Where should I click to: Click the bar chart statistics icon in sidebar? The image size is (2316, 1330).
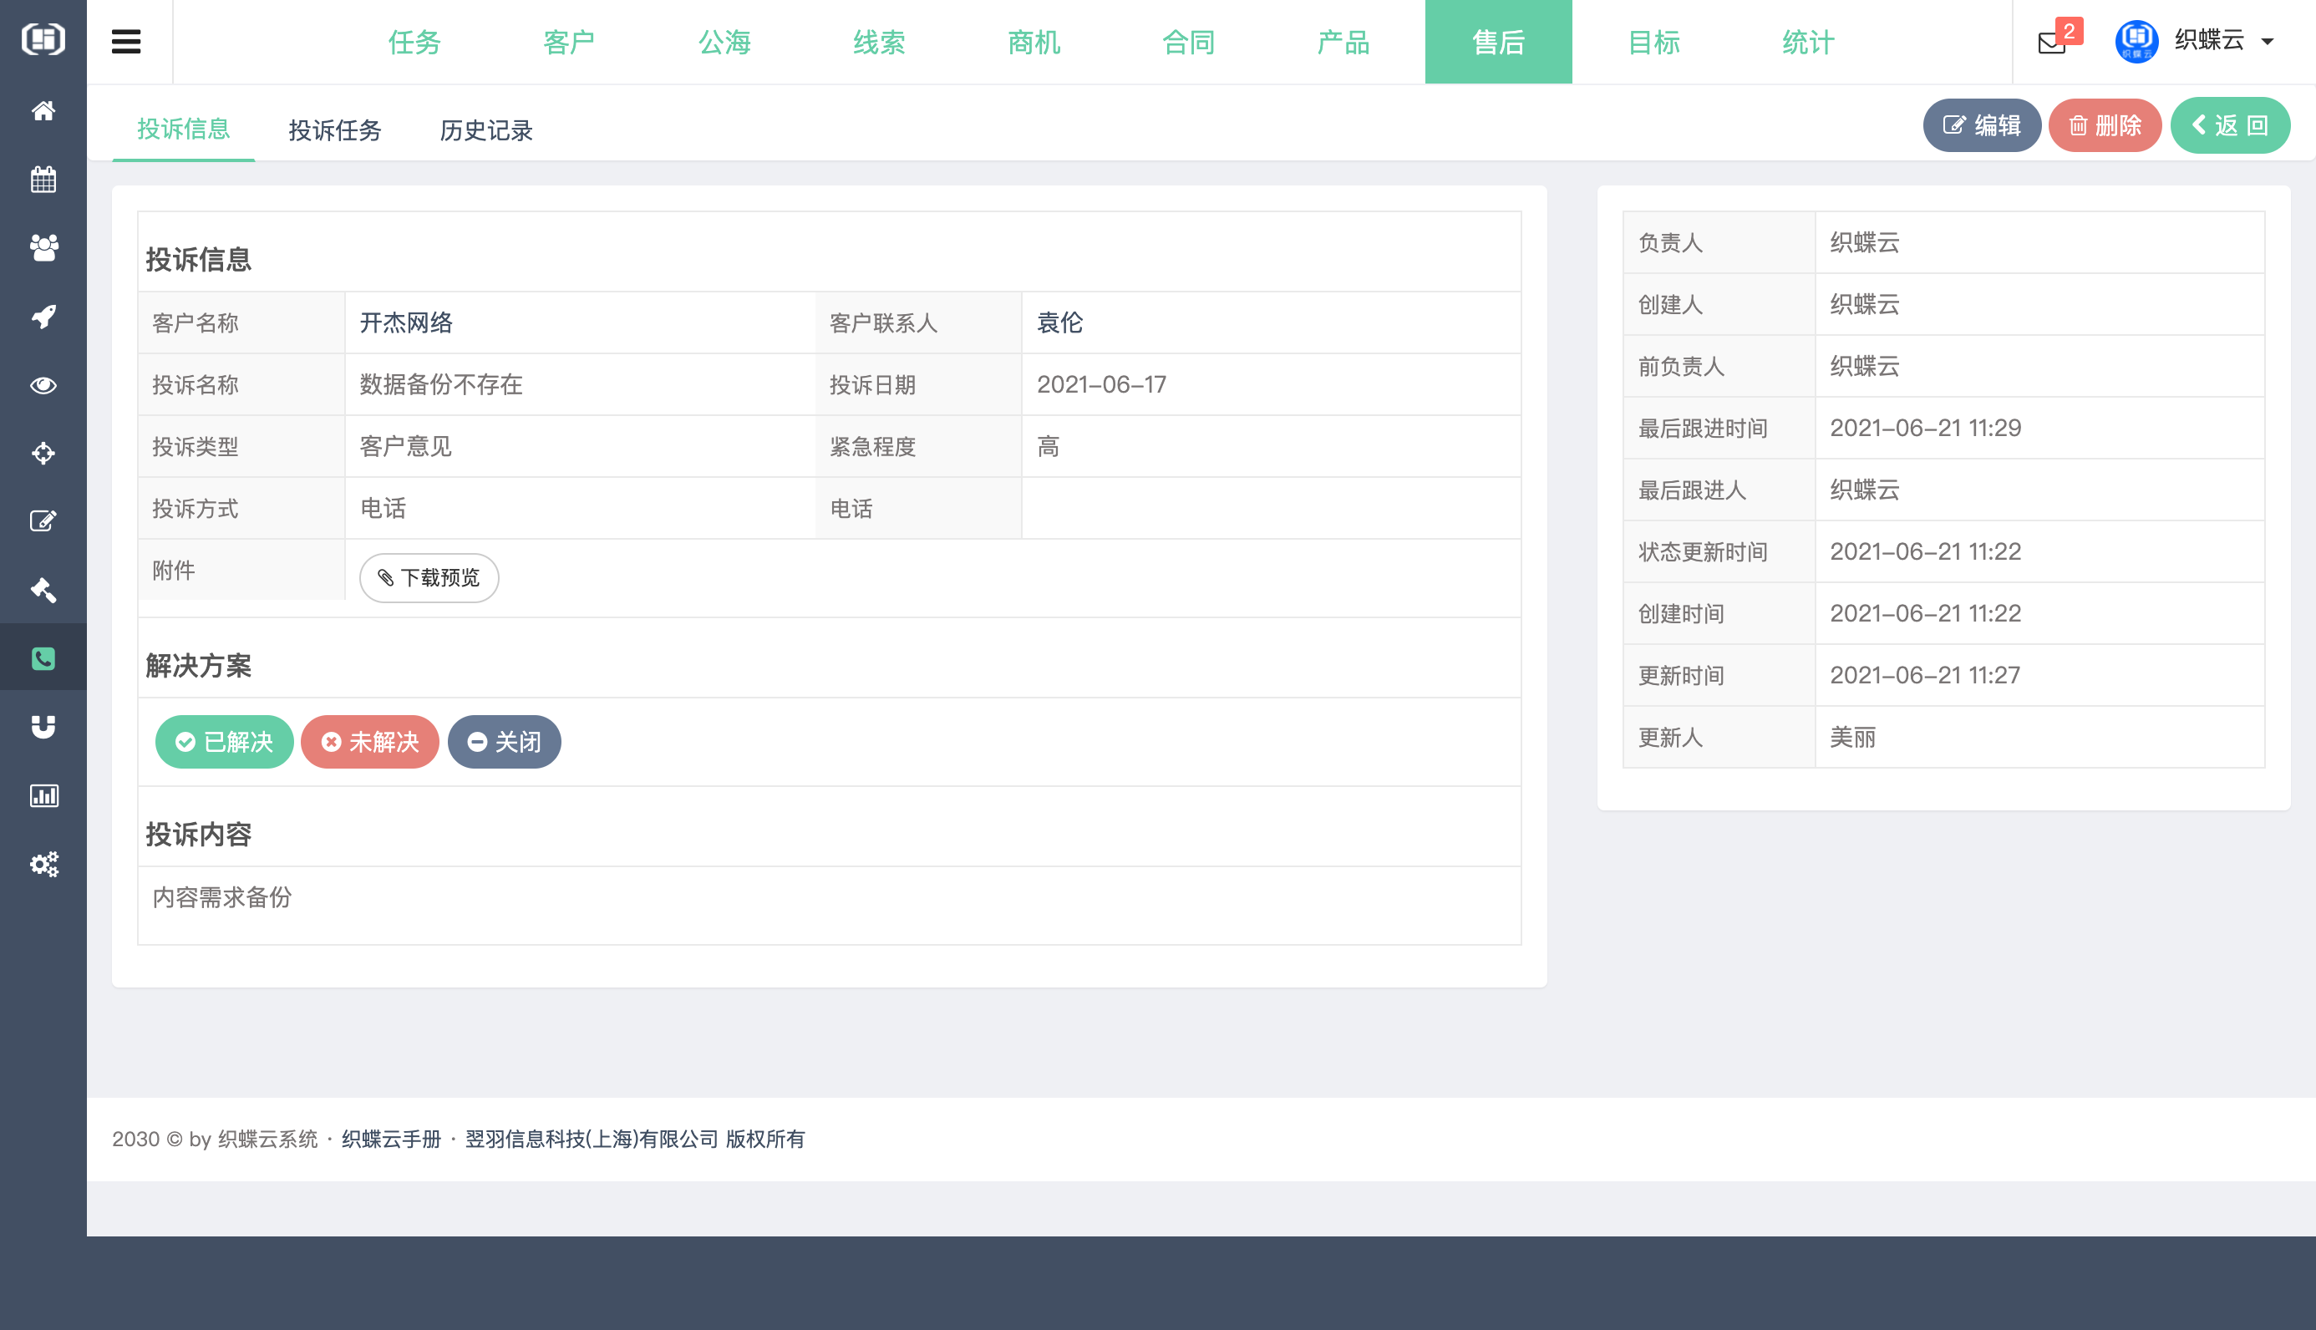(x=43, y=794)
